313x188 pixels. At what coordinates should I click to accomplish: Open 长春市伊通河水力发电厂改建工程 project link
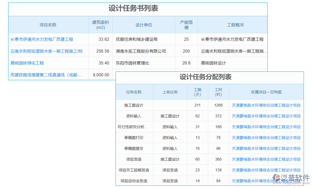[x=42, y=39]
